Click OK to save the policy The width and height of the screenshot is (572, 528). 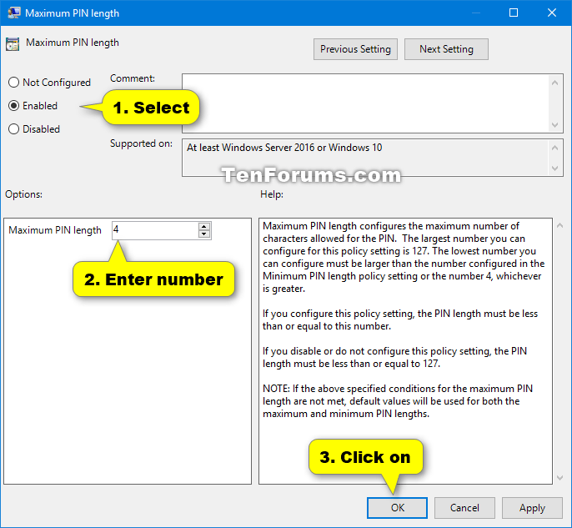[397, 508]
